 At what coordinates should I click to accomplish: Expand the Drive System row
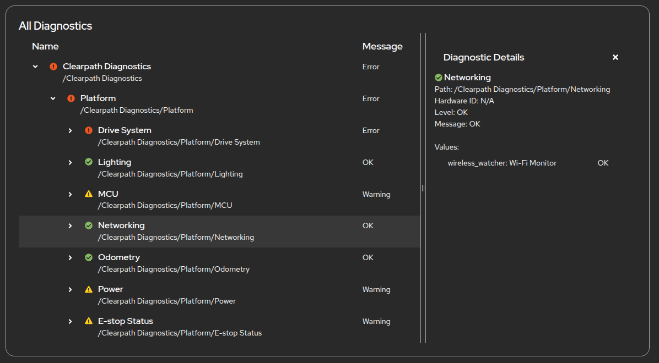71,130
